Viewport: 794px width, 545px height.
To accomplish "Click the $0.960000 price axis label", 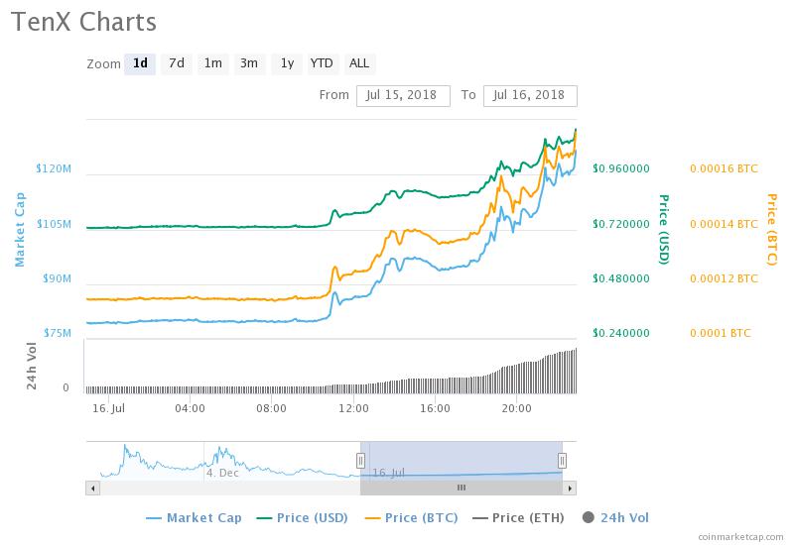I will point(621,168).
